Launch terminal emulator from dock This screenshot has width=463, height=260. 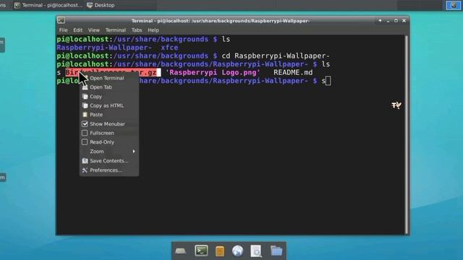click(x=201, y=251)
